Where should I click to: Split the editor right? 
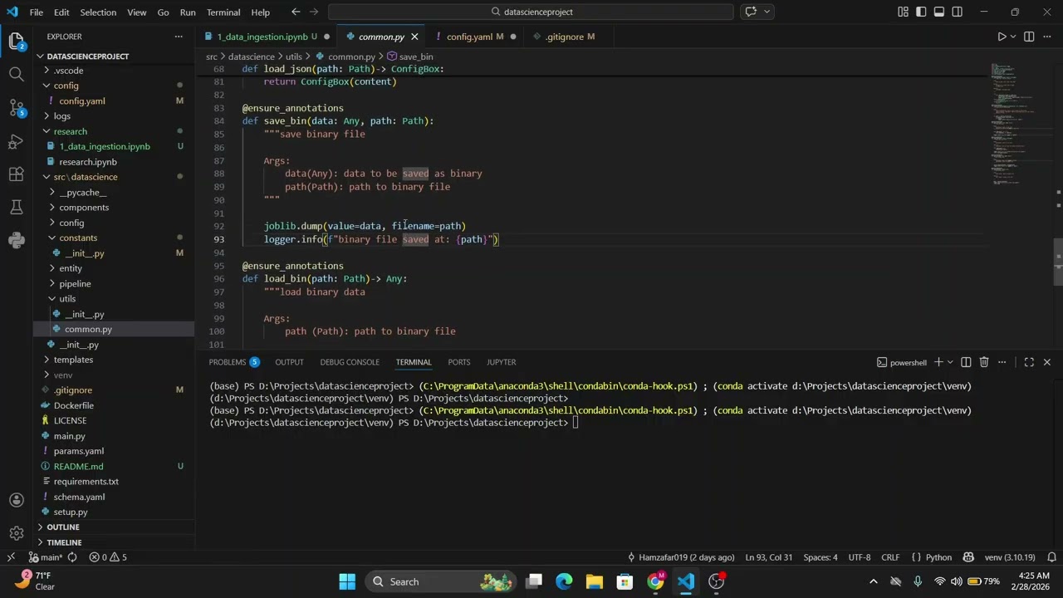coord(1029,37)
